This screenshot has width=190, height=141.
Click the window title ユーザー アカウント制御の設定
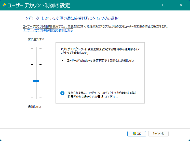click(x=39, y=5)
